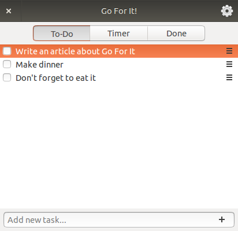238x231 pixels.
Task: Tick the Don't forget to eat it checkbox
Action: click(x=7, y=77)
